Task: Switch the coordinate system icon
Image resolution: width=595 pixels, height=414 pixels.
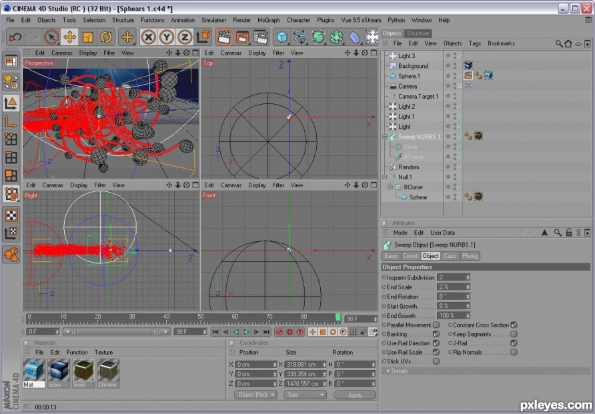Action: [x=203, y=37]
